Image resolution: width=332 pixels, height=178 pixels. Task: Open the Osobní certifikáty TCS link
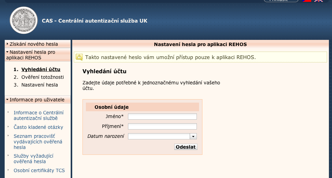(x=39, y=170)
